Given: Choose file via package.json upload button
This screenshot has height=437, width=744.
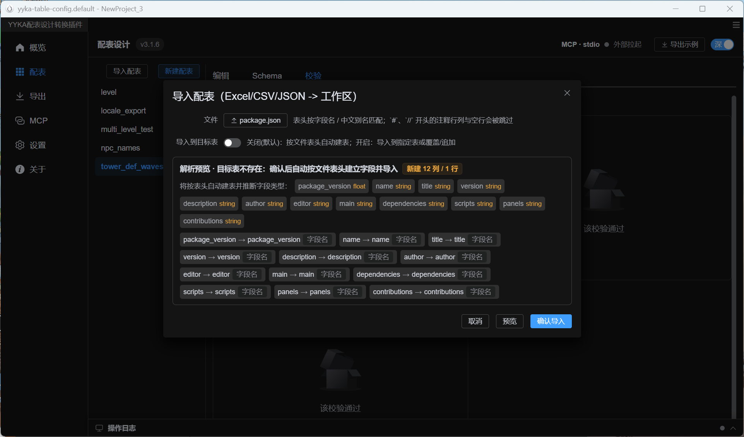Looking at the screenshot, I should pyautogui.click(x=255, y=120).
